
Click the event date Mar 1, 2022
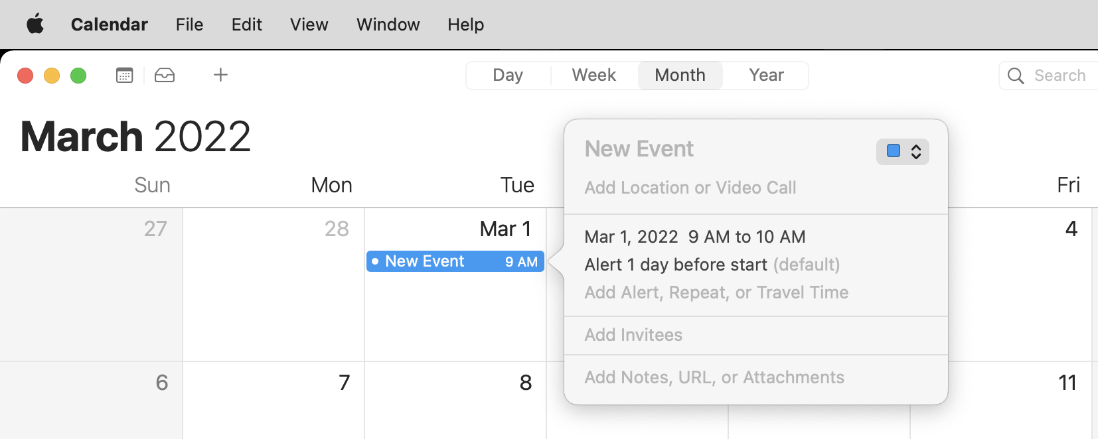(631, 237)
